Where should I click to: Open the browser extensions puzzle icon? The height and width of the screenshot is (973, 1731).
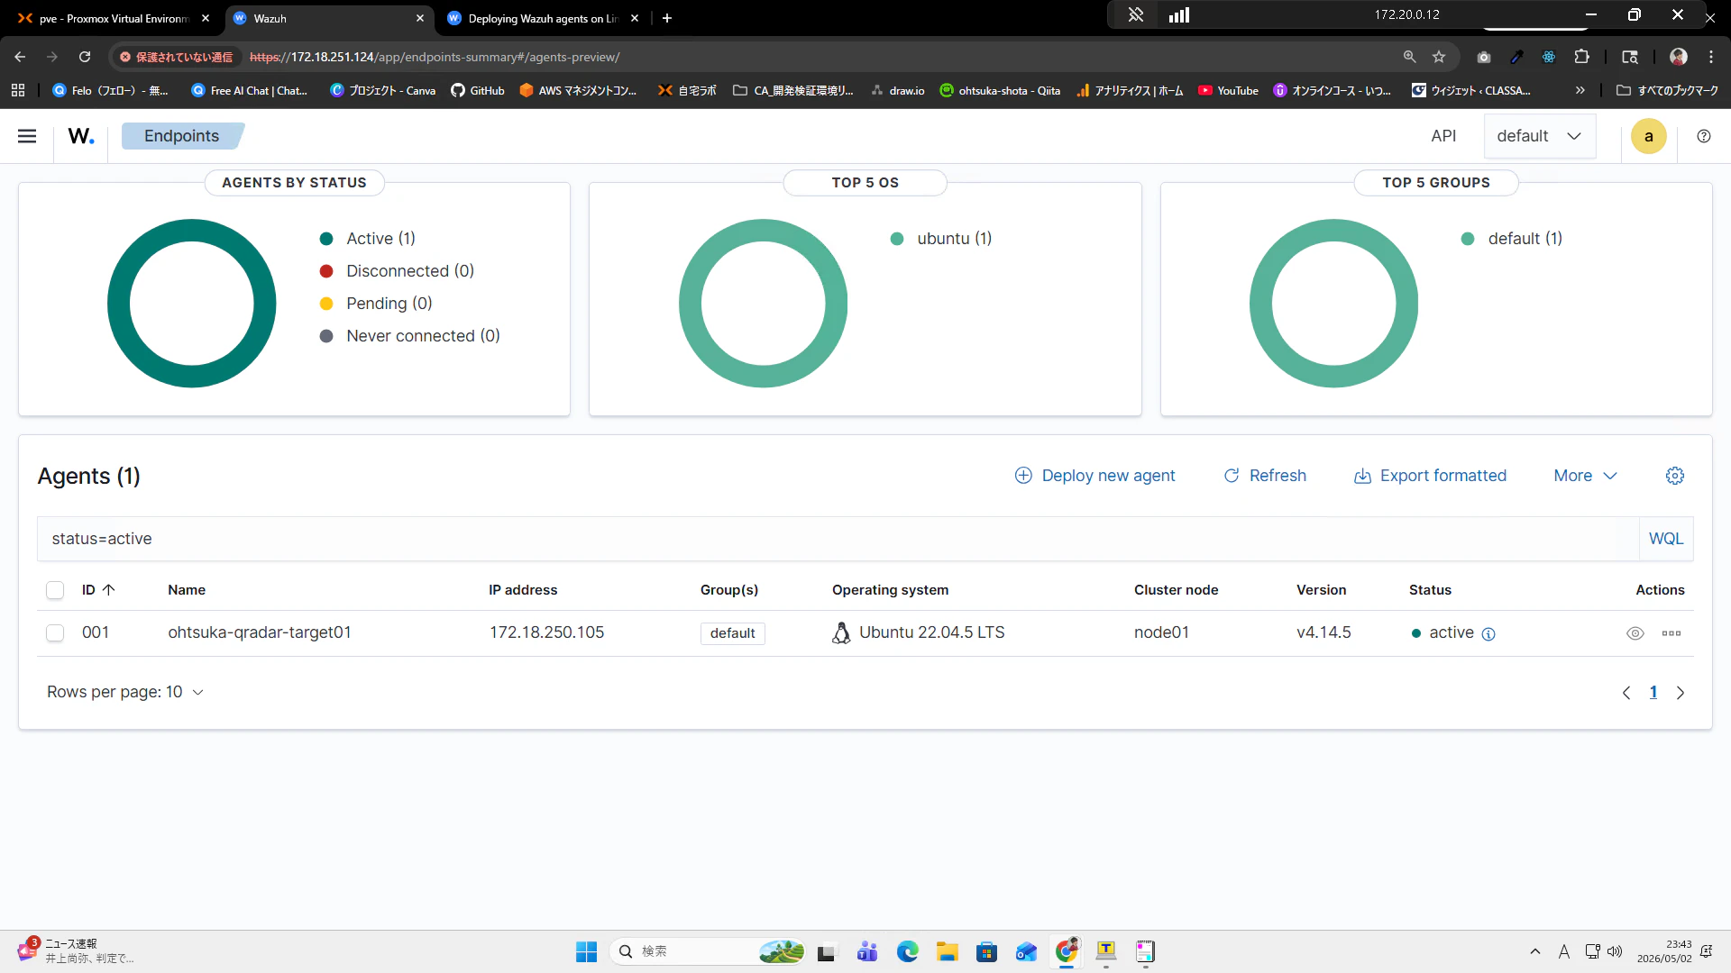coord(1581,57)
